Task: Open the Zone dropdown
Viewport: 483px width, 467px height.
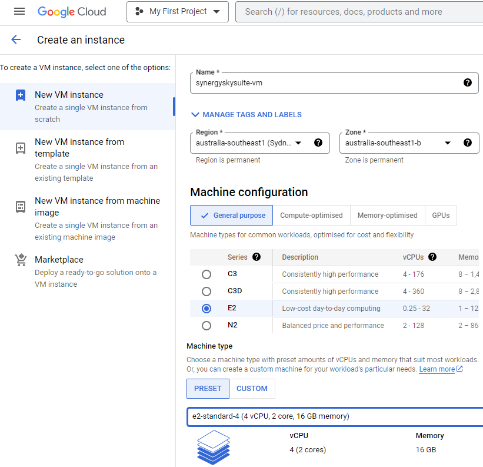Action: click(x=409, y=143)
